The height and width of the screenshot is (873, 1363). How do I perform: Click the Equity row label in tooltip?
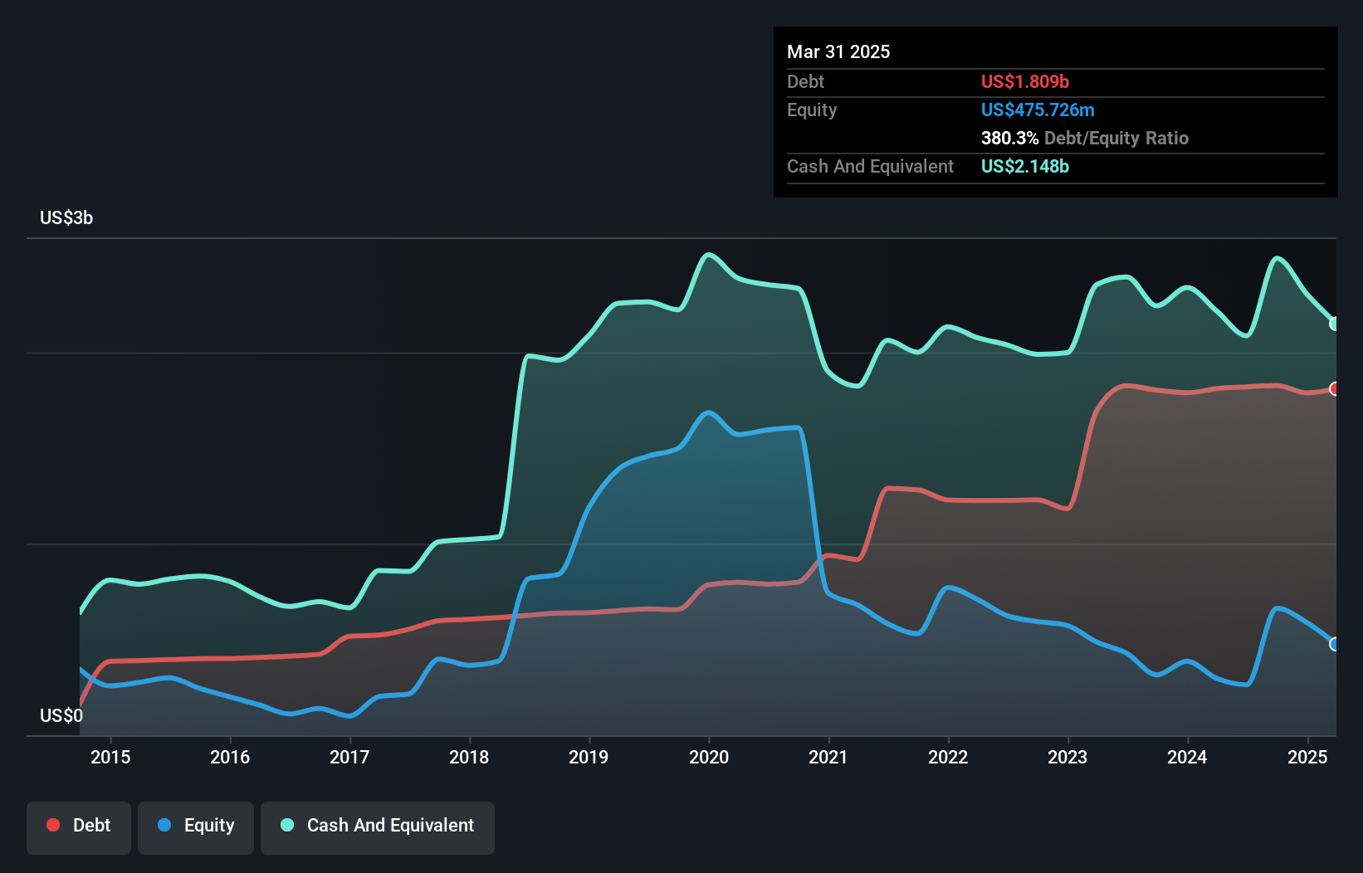click(812, 110)
